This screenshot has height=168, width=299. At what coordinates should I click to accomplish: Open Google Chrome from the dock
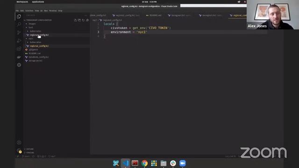tap(144, 163)
